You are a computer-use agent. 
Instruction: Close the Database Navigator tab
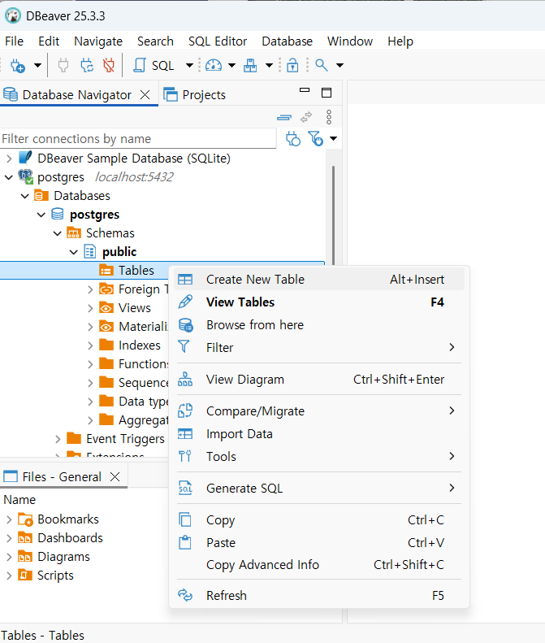pos(145,95)
